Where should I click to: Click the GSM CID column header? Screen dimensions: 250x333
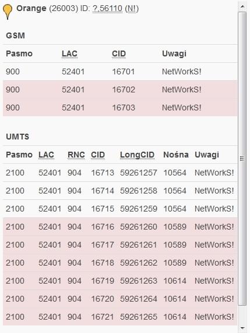[119, 53]
